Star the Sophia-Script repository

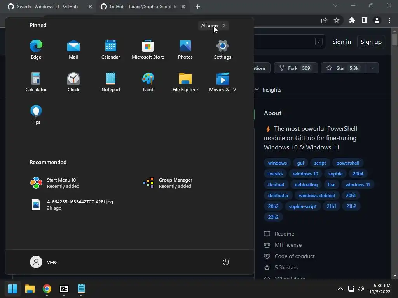point(344,68)
